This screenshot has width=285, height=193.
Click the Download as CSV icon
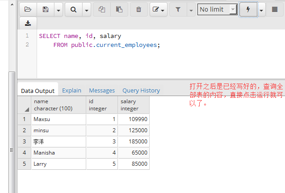(x=28, y=23)
